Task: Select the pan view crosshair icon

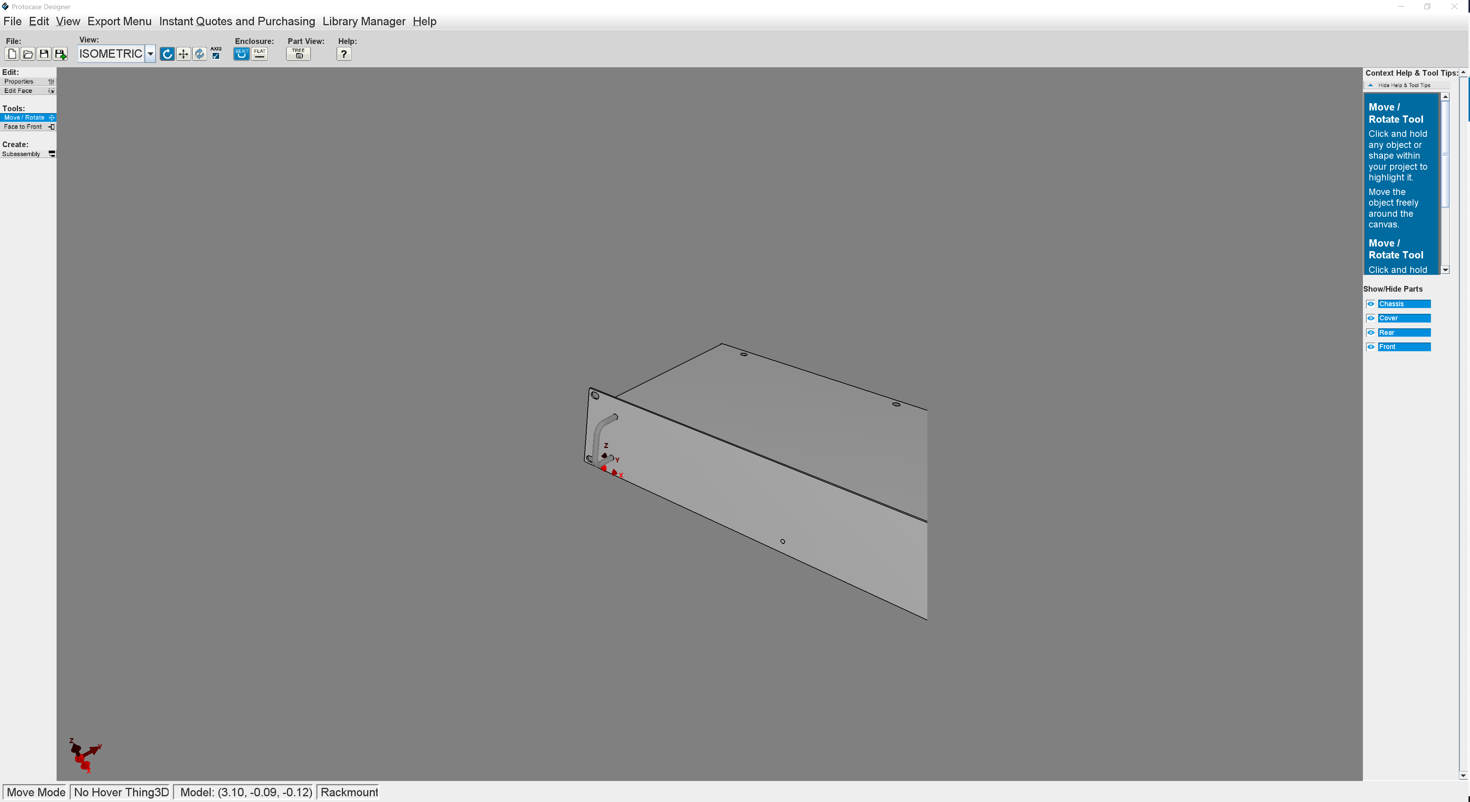Action: (183, 54)
